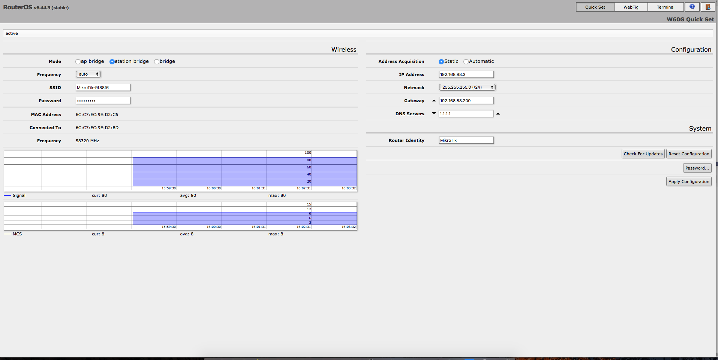Screen dimensions: 718x360
Task: Select bridge mode radio button
Action: 157,62
